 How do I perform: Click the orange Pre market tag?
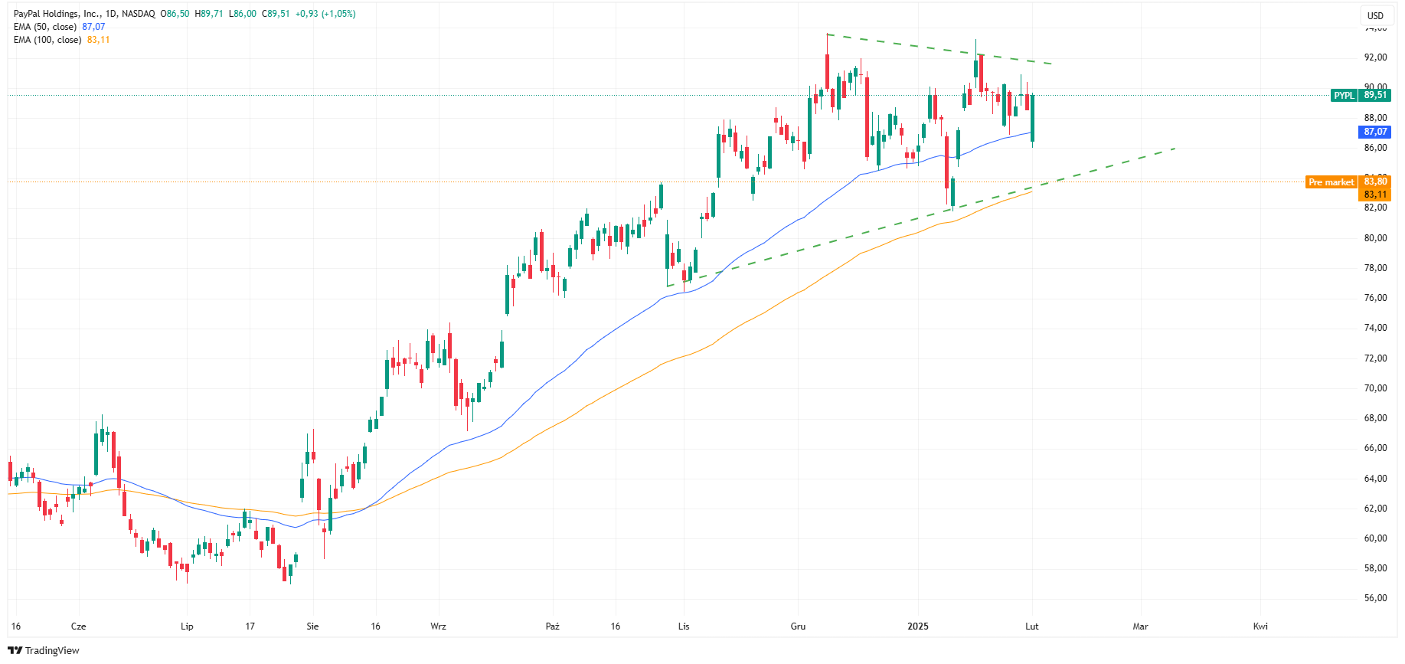point(1331,182)
